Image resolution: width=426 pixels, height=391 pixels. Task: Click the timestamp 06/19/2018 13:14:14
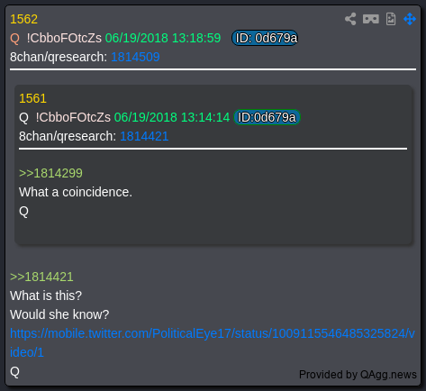point(172,117)
